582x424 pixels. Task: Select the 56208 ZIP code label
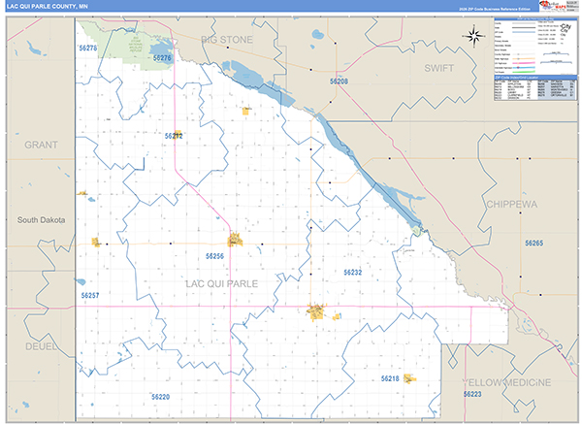pyautogui.click(x=339, y=82)
